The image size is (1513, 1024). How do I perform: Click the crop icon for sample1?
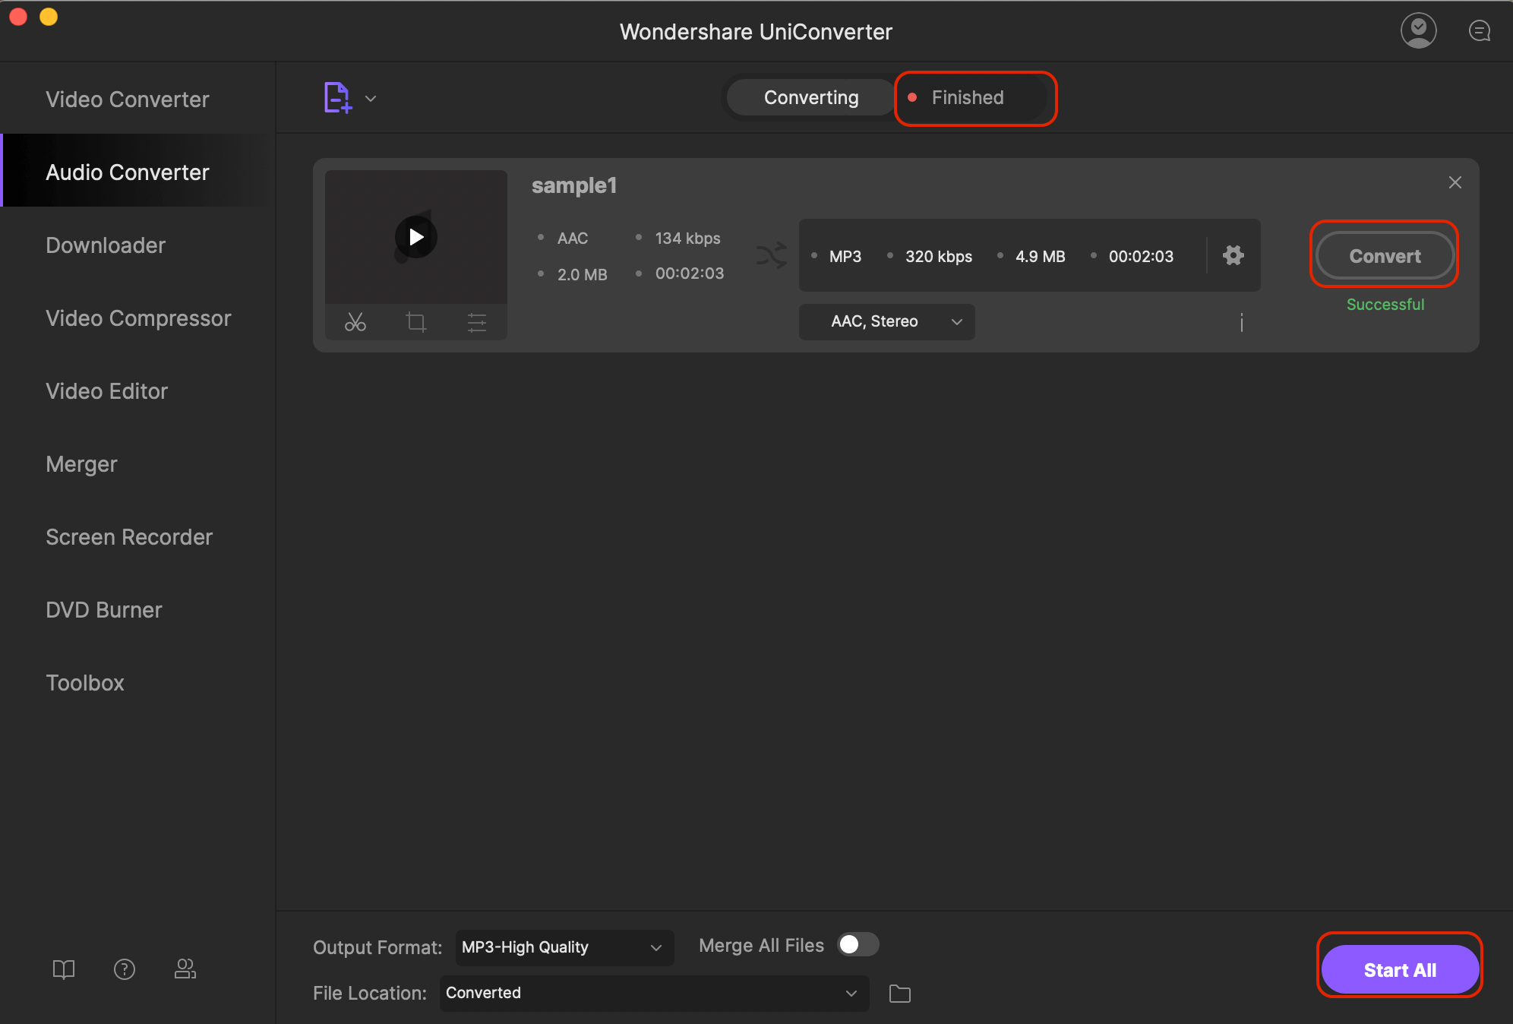click(415, 321)
